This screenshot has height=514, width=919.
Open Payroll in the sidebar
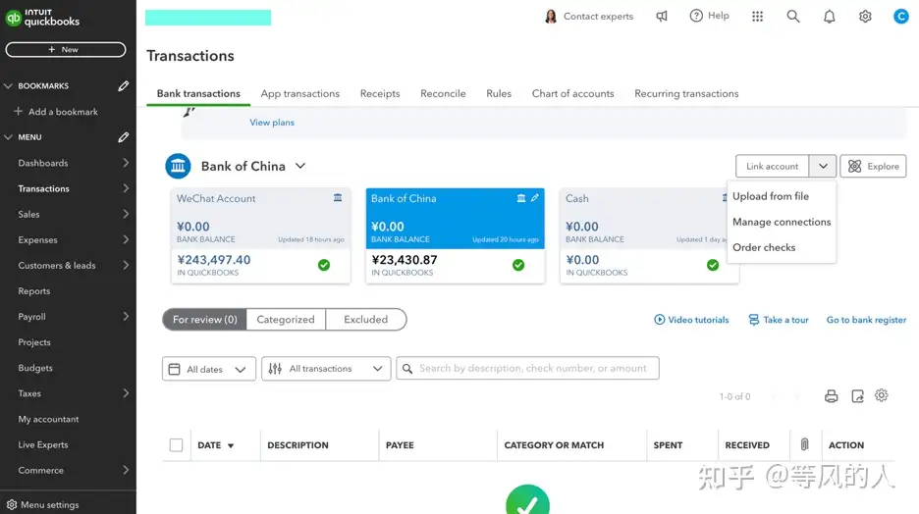tap(31, 317)
